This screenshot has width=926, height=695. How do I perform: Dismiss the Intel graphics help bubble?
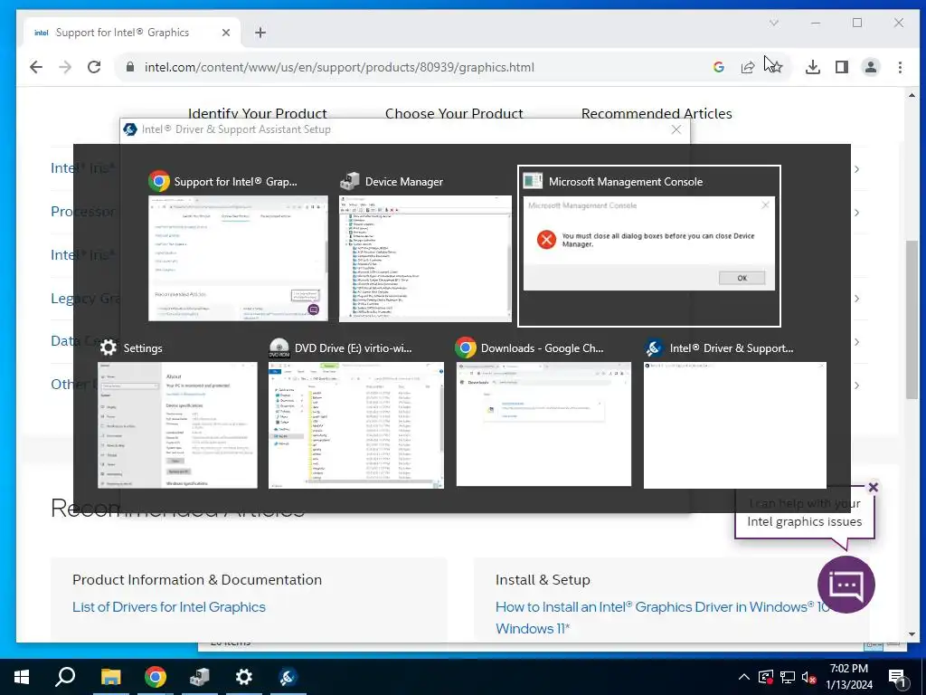pos(874,487)
